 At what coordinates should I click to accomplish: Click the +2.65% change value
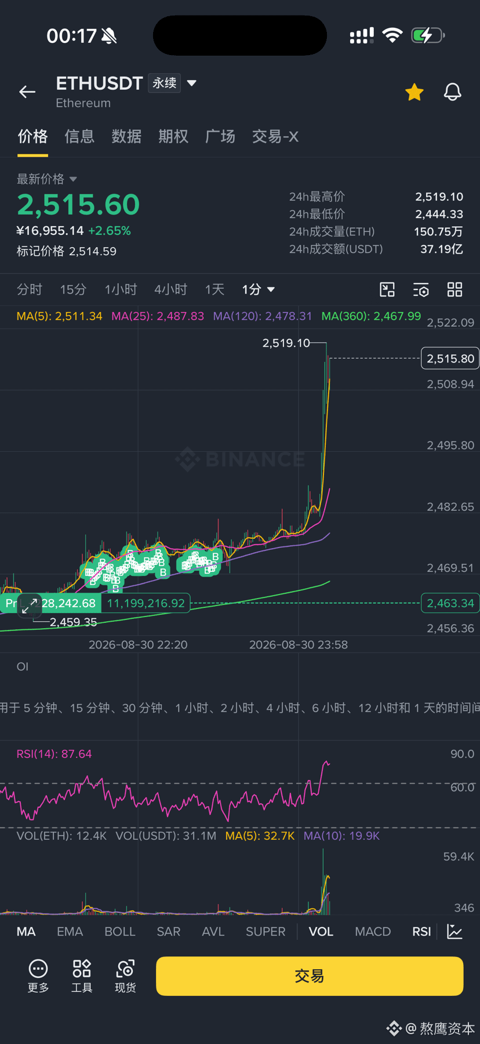pyautogui.click(x=110, y=231)
